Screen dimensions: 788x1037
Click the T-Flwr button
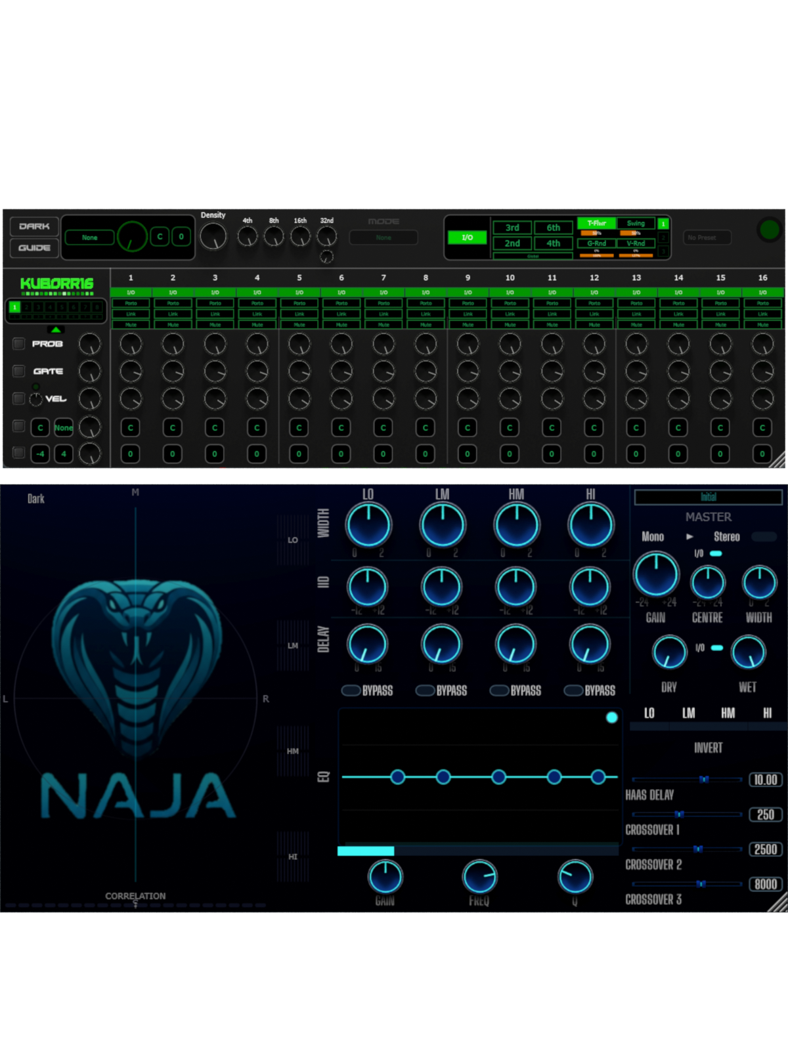point(596,223)
